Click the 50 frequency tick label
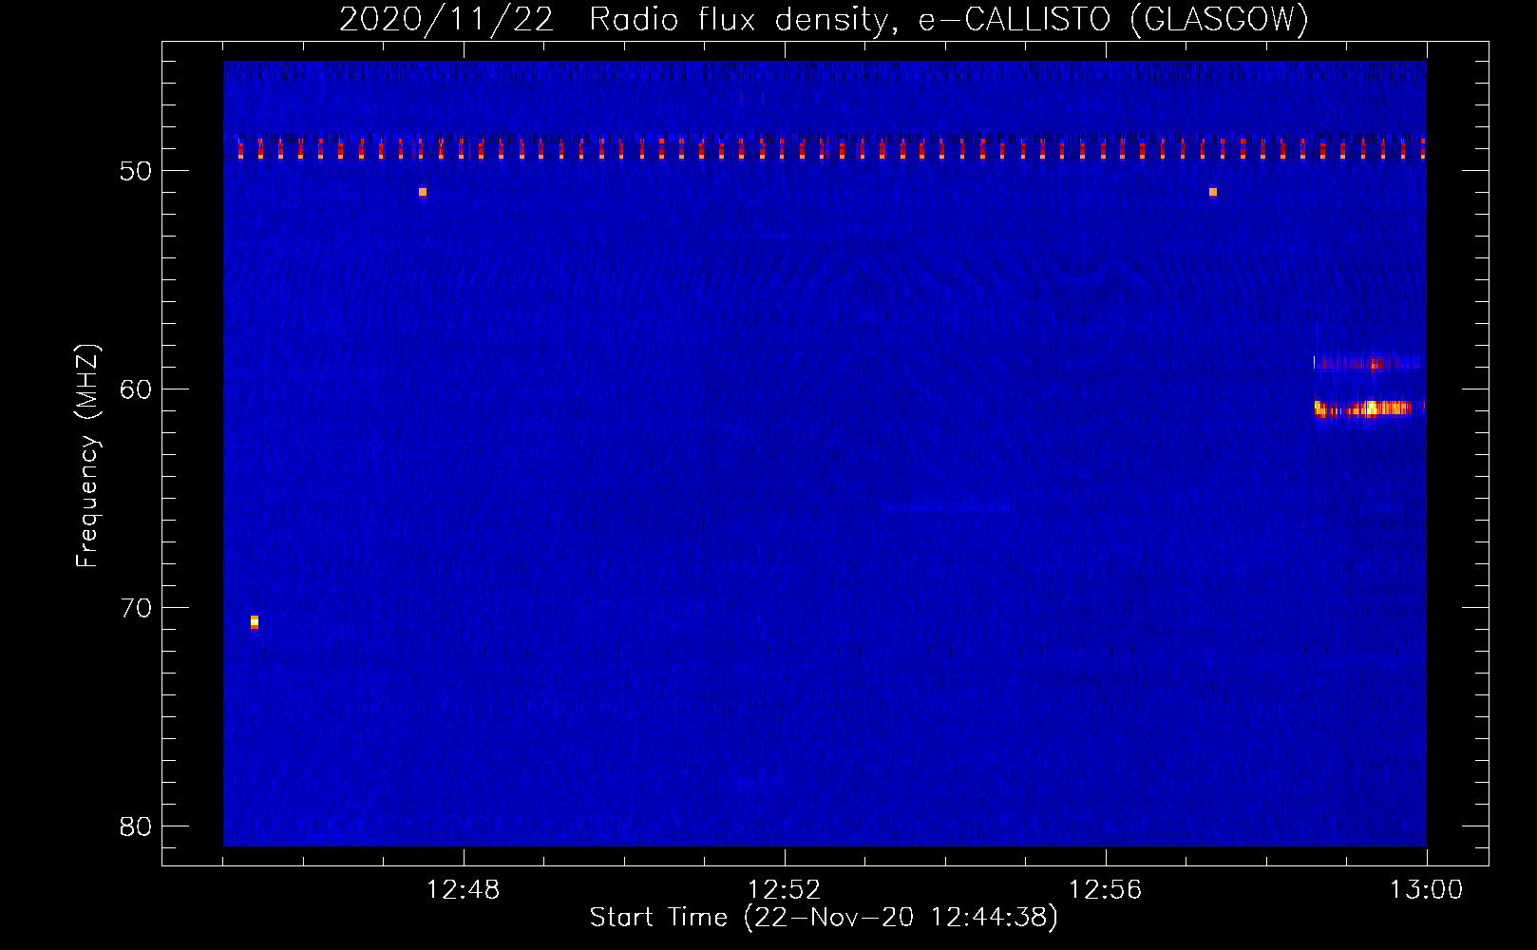The width and height of the screenshot is (1537, 950). [x=137, y=171]
